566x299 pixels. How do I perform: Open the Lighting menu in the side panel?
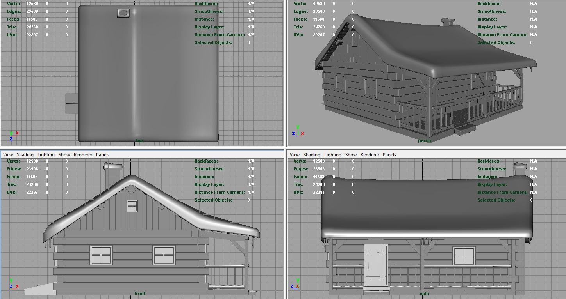point(333,155)
